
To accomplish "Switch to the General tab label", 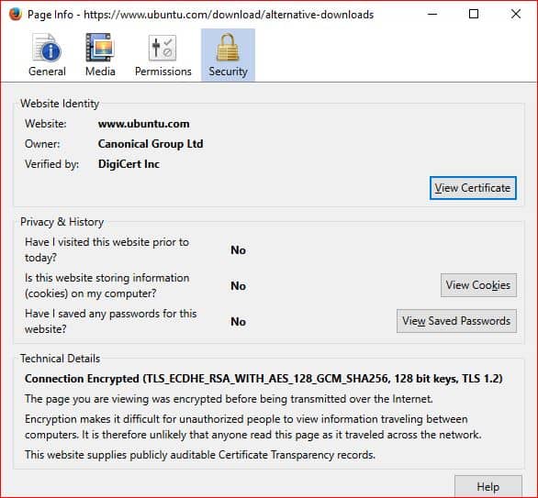I will (x=47, y=72).
